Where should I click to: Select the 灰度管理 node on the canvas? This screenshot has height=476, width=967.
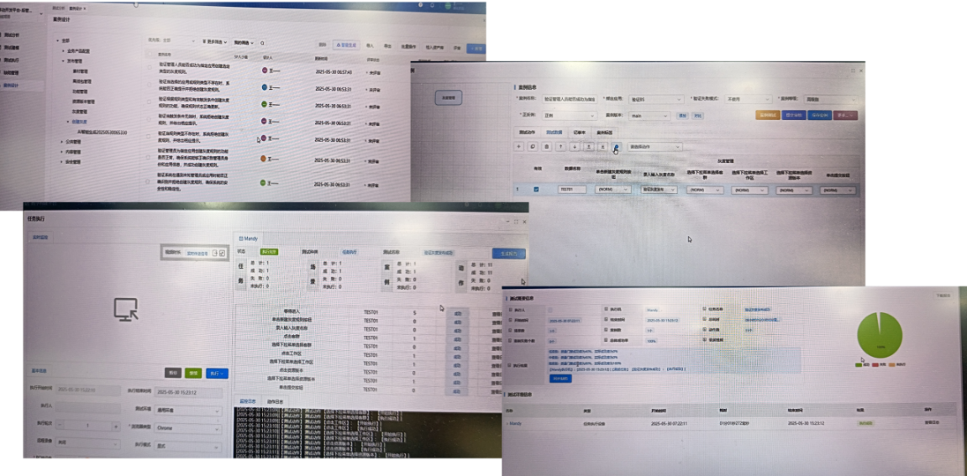coord(449,97)
